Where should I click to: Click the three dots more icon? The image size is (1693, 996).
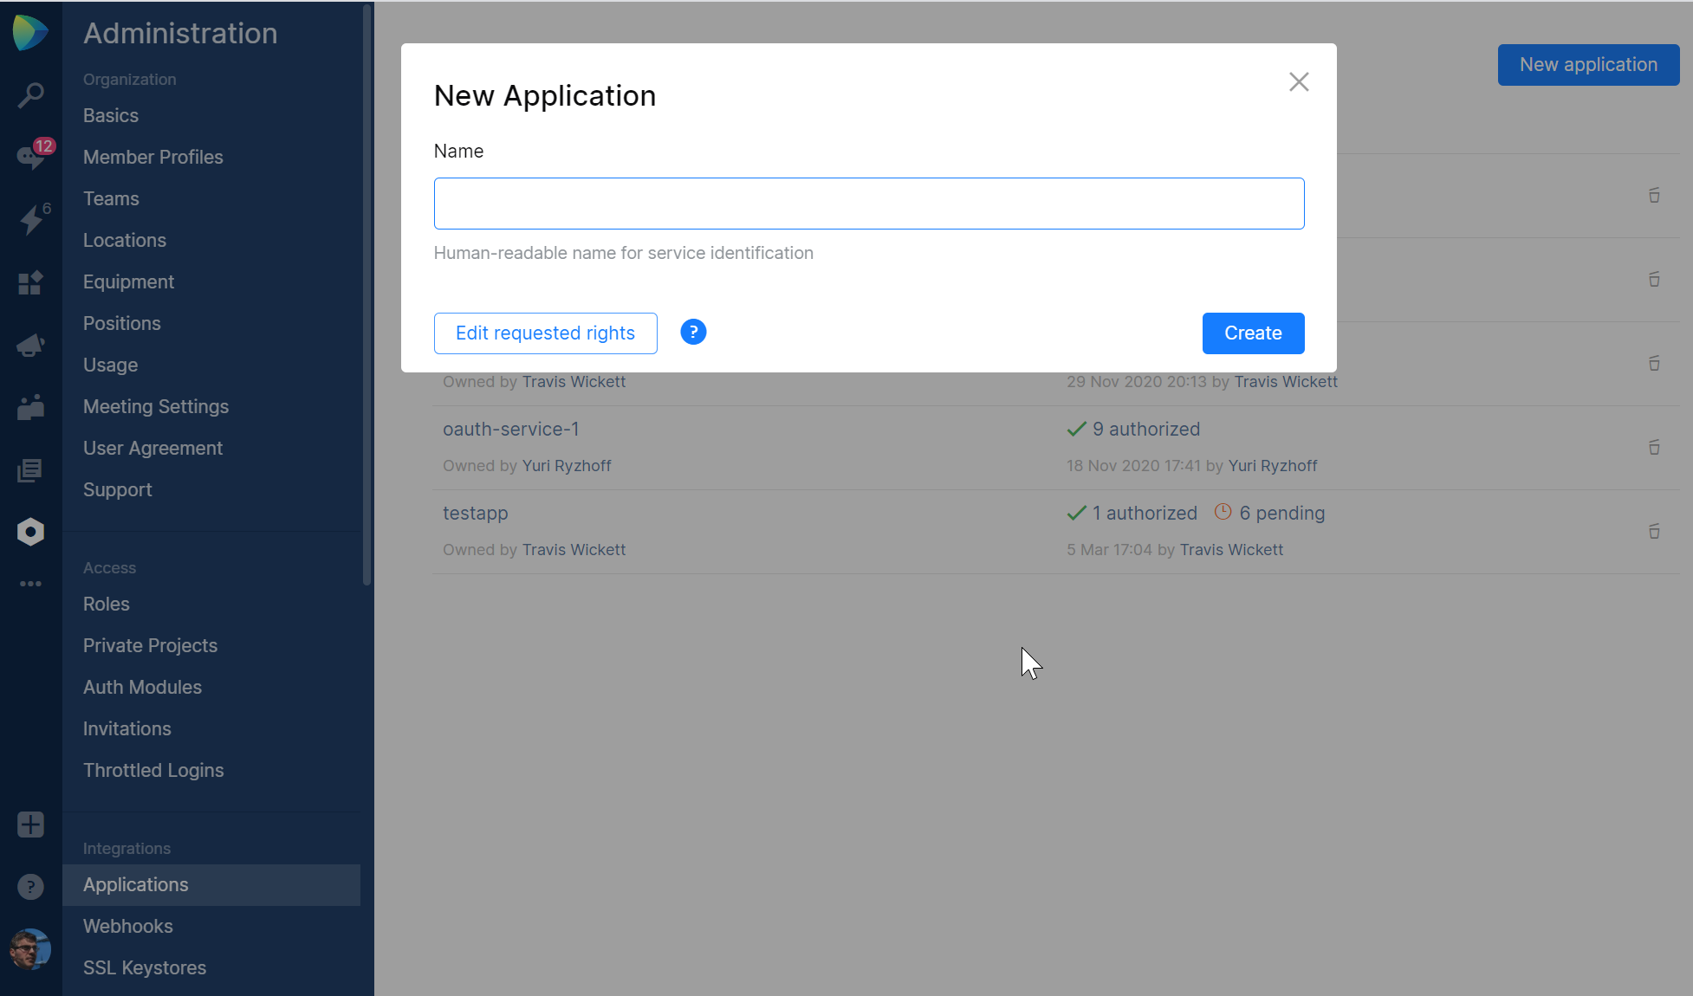(30, 584)
